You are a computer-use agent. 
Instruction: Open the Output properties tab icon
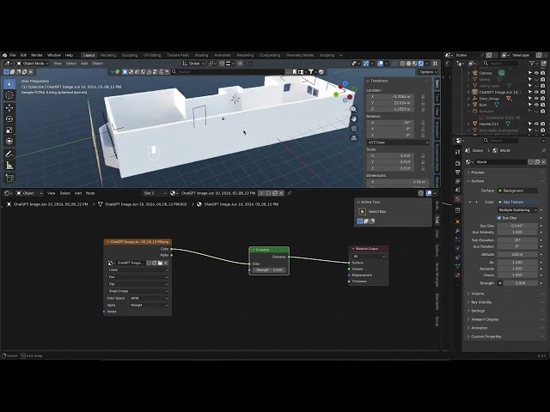457,172
